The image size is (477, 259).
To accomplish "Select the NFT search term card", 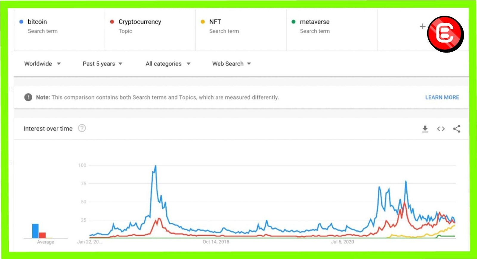I will pos(241,27).
